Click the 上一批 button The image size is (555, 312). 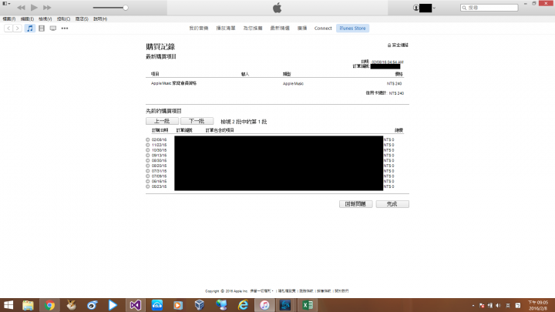pyautogui.click(x=162, y=121)
